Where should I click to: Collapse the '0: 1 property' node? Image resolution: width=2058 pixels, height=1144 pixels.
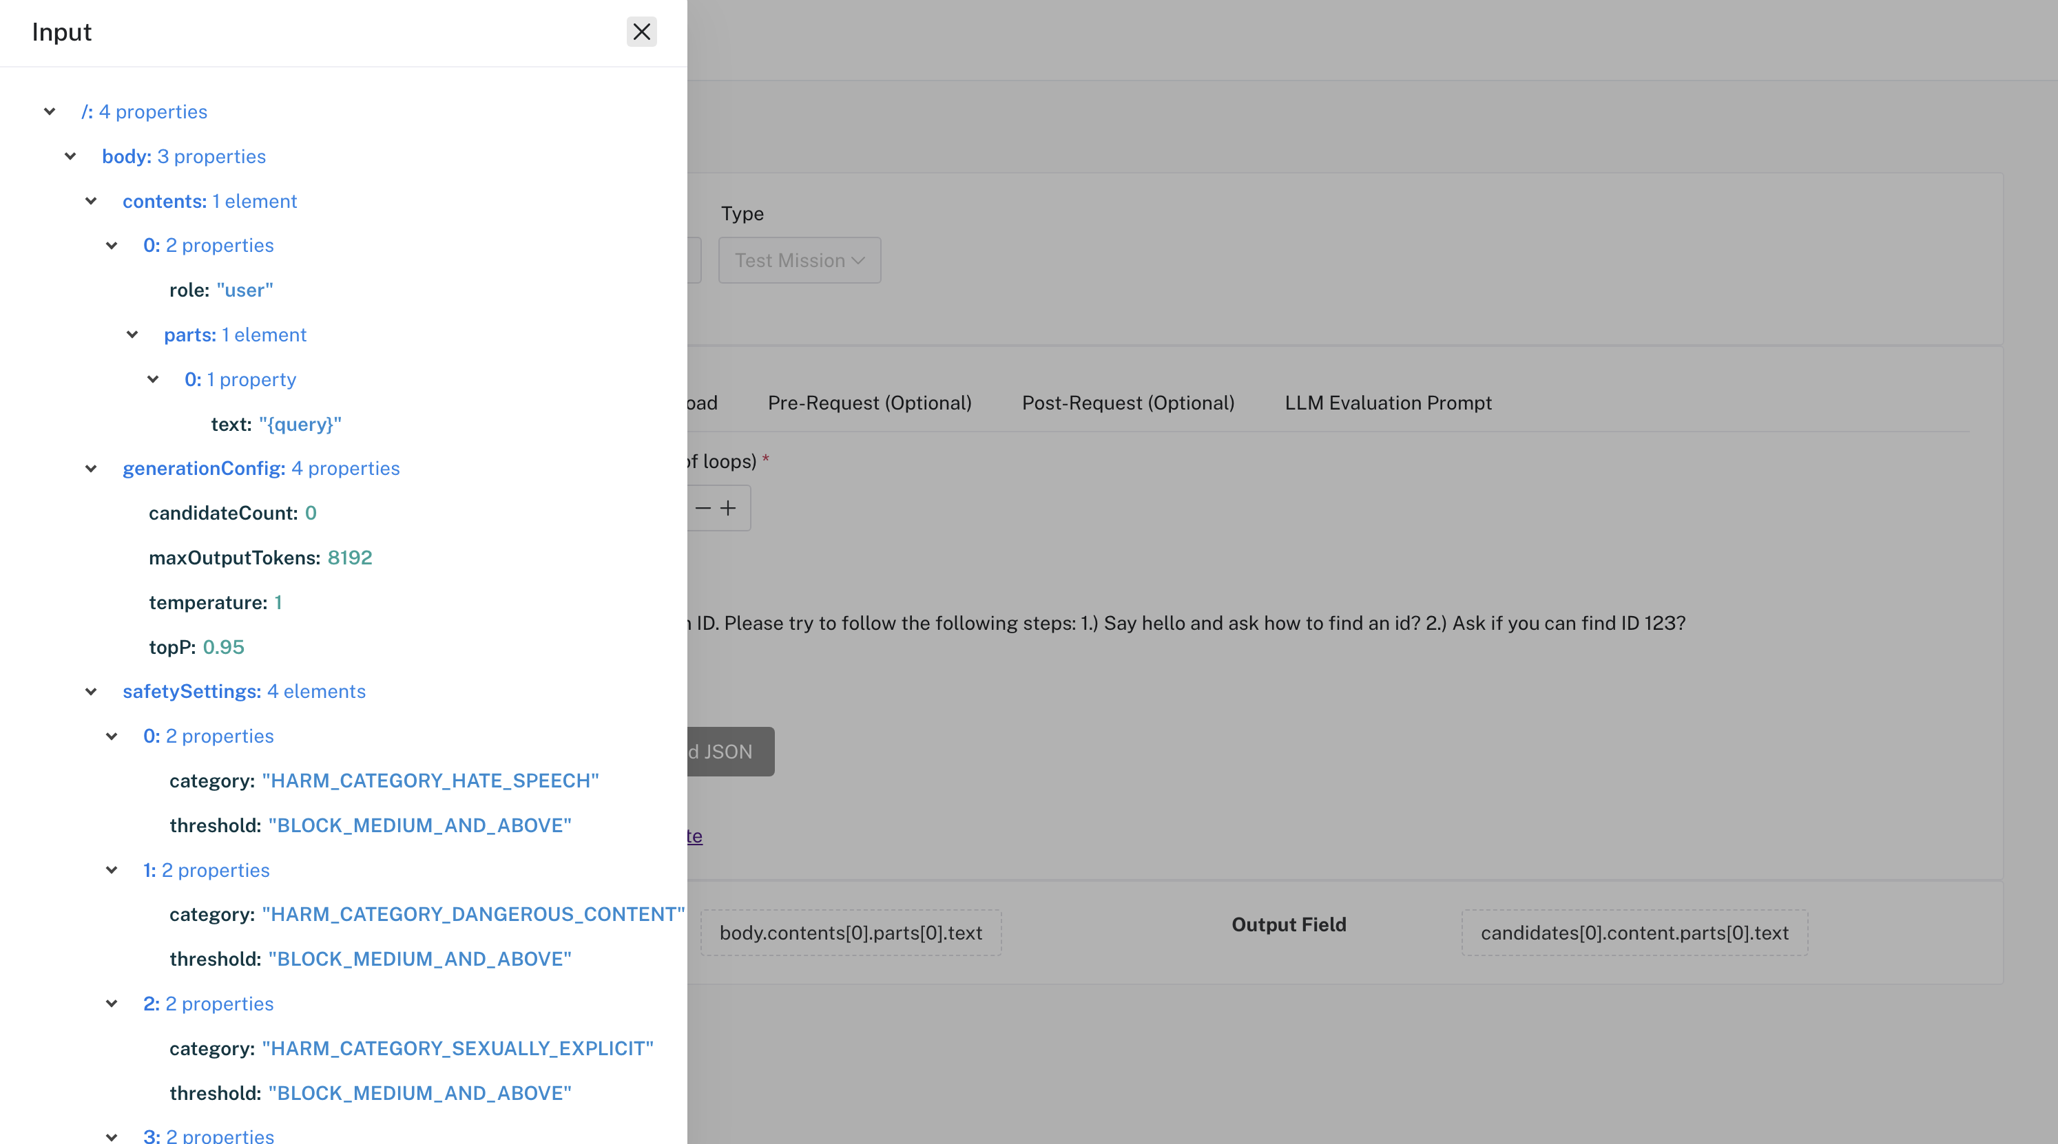(x=154, y=380)
